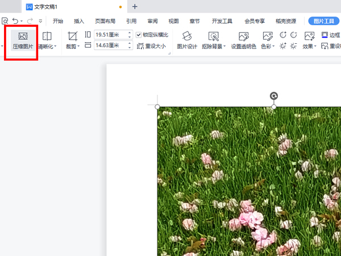Switch to the 文字文稿1 document tab
The image size is (341, 256).
73,7
